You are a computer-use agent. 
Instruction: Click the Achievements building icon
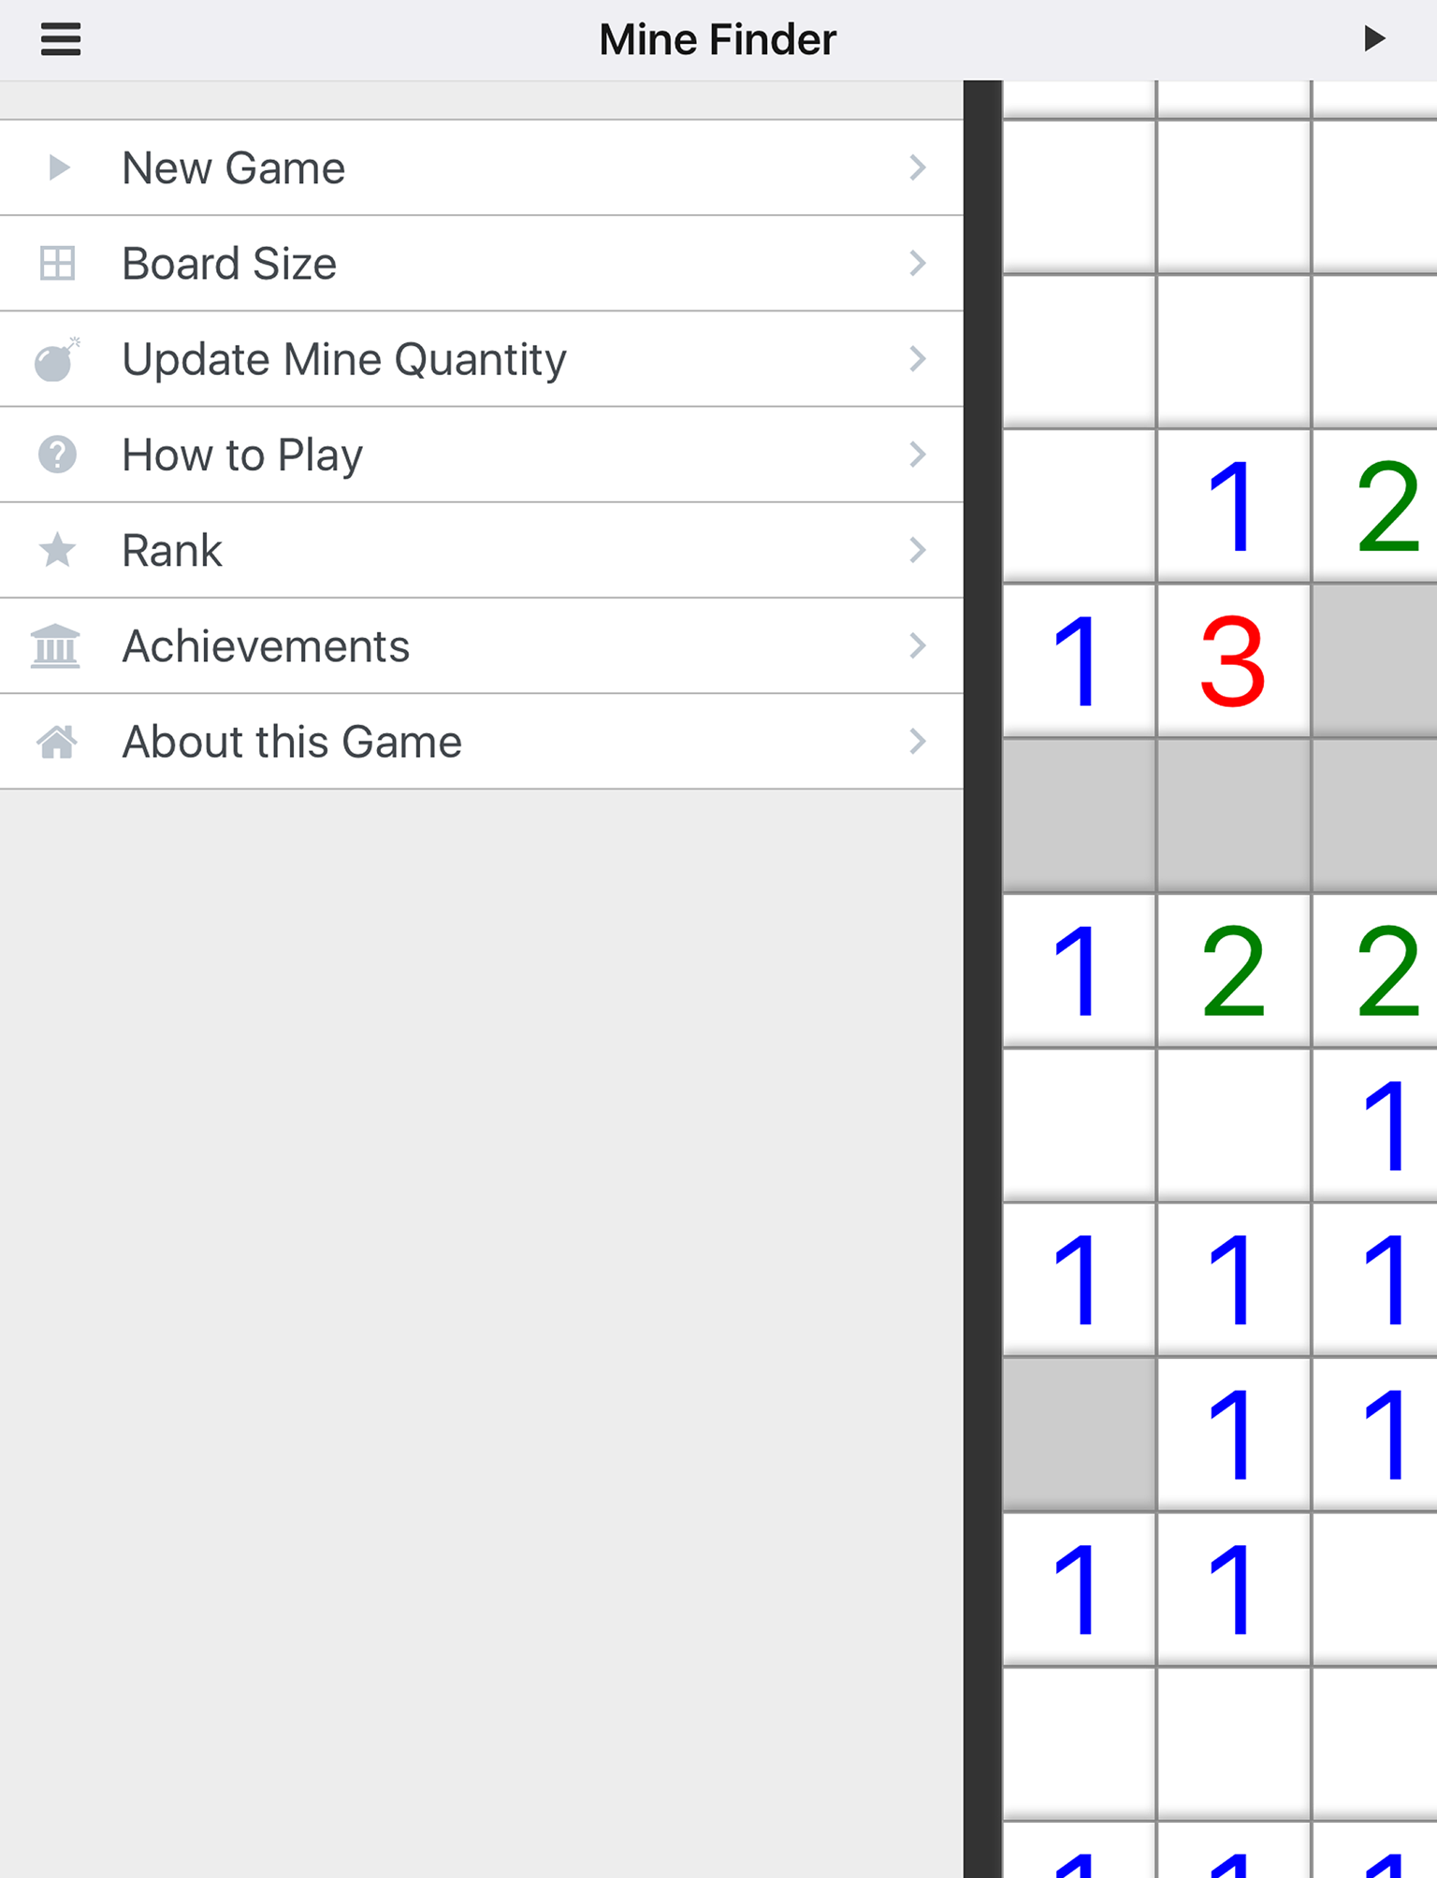[x=56, y=646]
